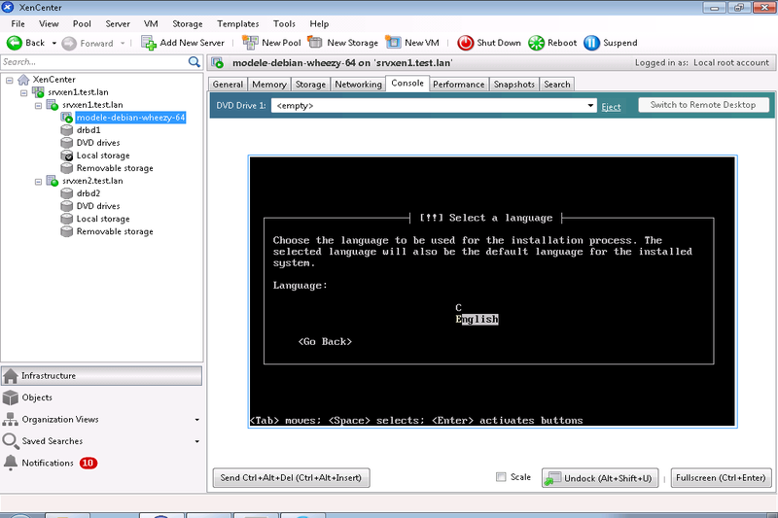Select Removable storage under srvxen2.test.lan
This screenshot has height=518, width=778.
[115, 231]
